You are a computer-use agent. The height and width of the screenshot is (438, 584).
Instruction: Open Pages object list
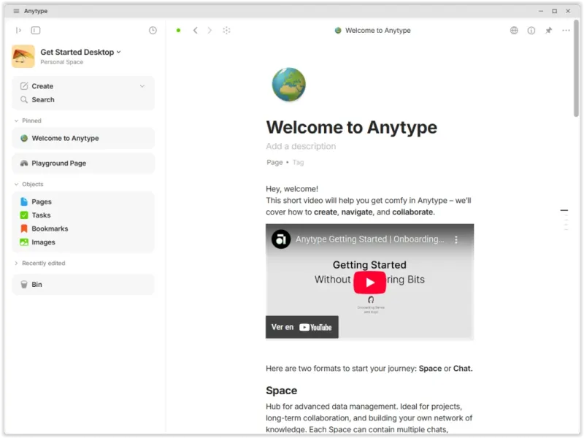(83, 201)
